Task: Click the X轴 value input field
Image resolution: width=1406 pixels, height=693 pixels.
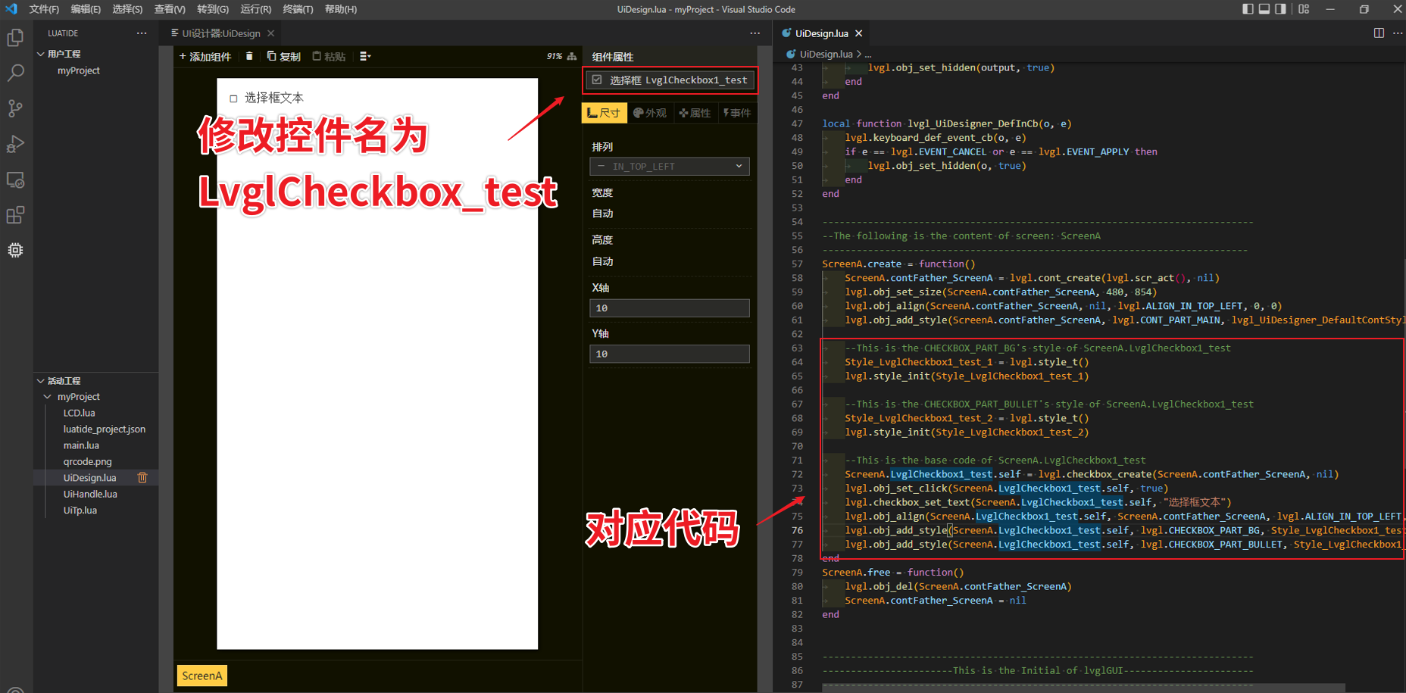Action: (x=669, y=308)
